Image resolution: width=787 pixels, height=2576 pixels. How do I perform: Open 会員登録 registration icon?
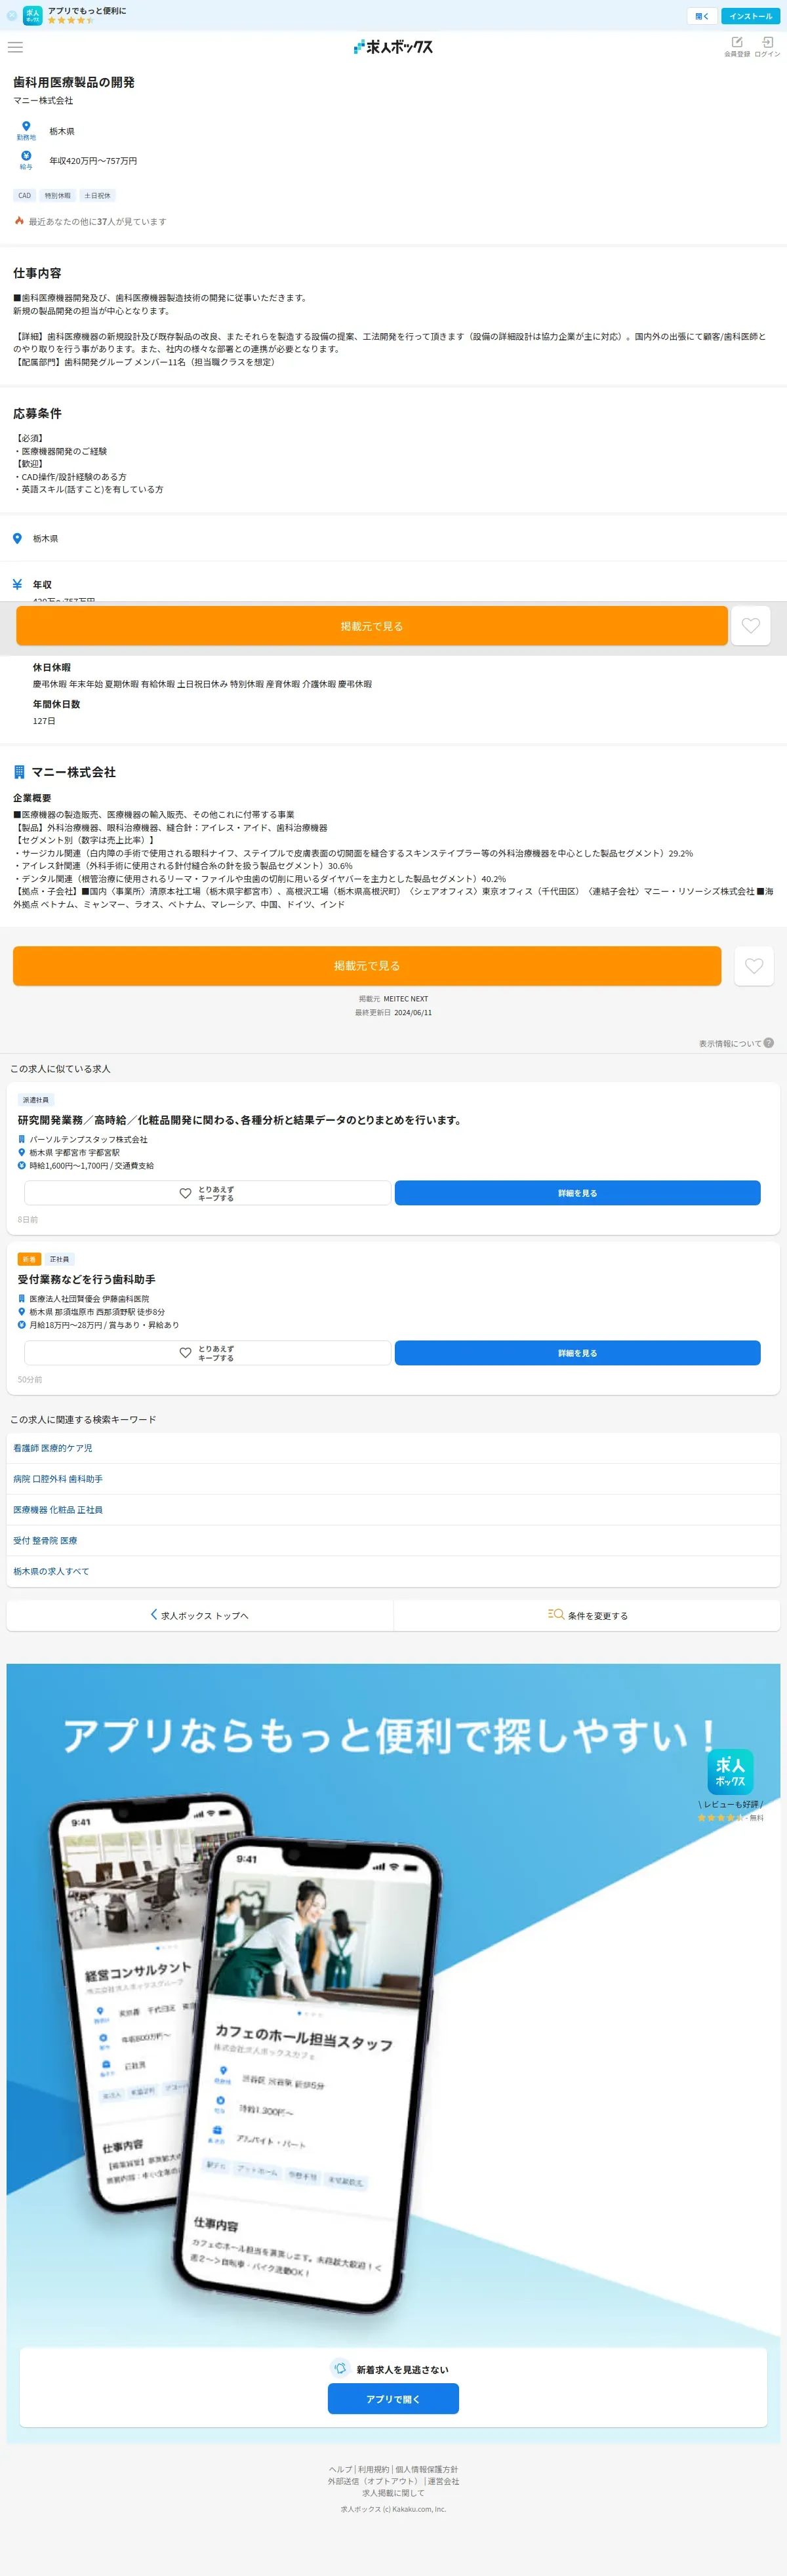pyautogui.click(x=737, y=47)
